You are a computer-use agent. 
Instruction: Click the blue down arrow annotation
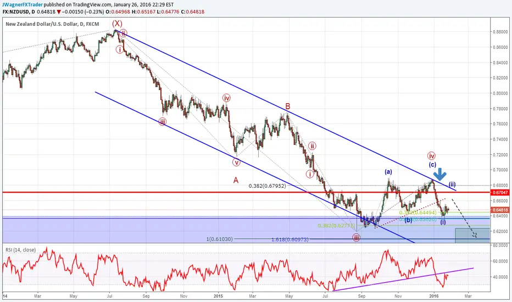[x=440, y=175]
